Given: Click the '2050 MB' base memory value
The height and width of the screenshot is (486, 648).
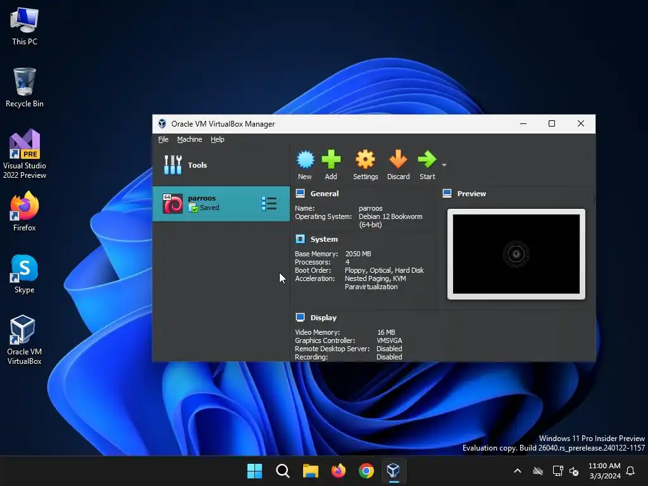Looking at the screenshot, I should [358, 254].
